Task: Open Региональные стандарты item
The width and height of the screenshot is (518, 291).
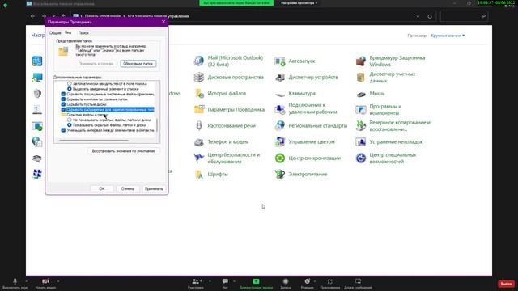Action: pos(311,126)
